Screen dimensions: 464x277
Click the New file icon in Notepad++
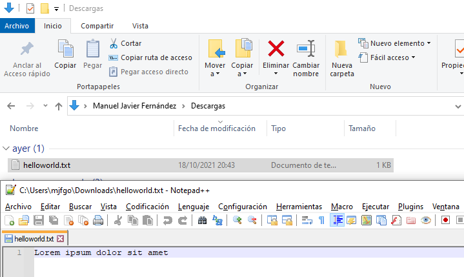pos(9,220)
